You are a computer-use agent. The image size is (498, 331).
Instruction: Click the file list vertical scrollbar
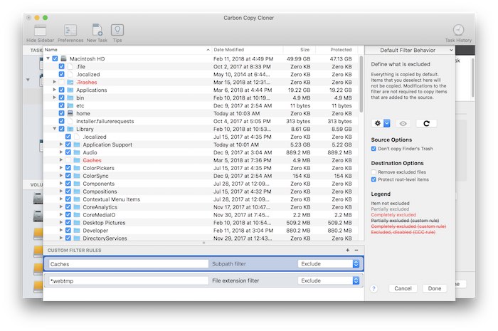[x=361, y=84]
